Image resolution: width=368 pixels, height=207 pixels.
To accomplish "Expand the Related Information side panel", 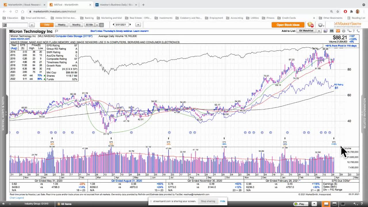I will click(365, 114).
